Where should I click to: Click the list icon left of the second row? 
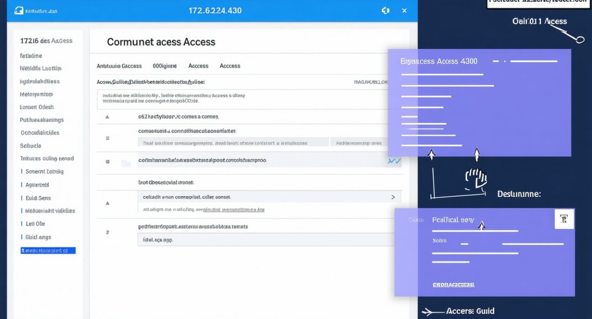107,138
